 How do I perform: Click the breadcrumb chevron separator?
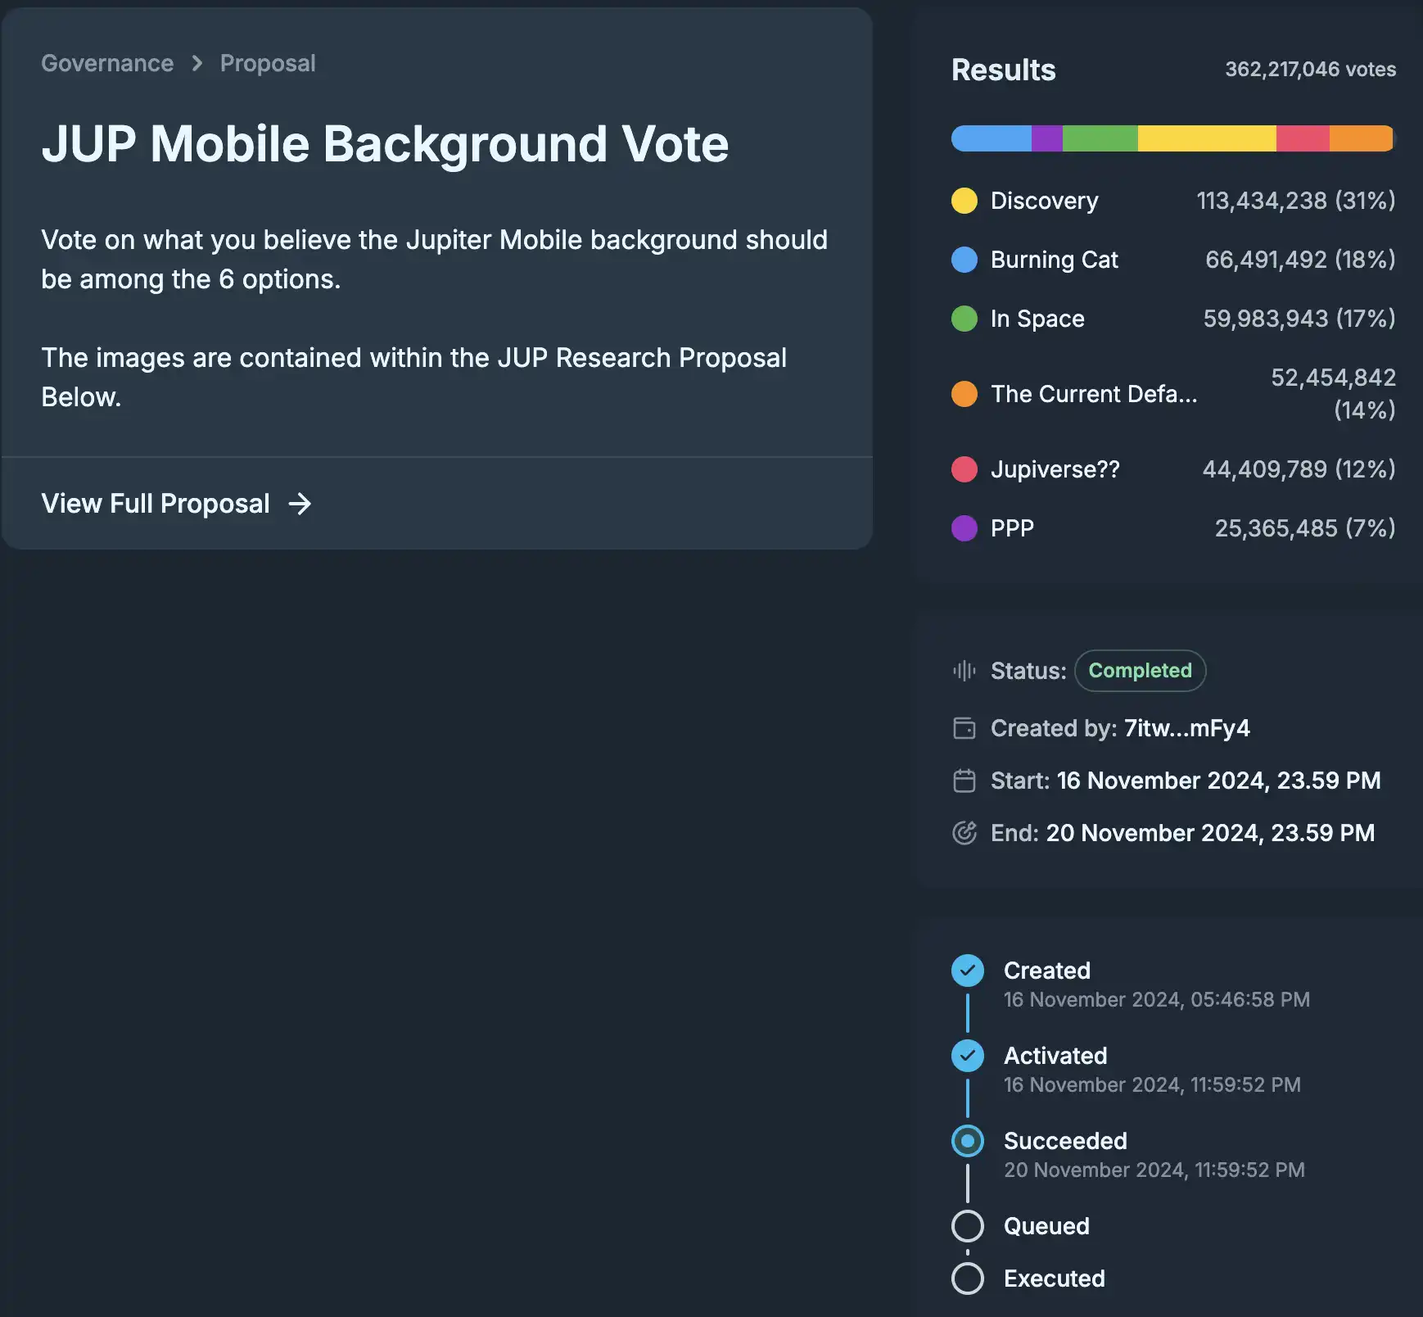[197, 63]
